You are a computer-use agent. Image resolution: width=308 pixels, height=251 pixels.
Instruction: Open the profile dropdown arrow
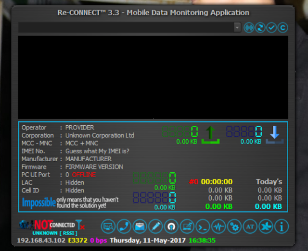click(x=237, y=27)
